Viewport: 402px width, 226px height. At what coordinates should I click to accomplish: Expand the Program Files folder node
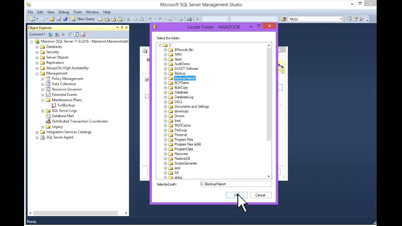(165, 140)
